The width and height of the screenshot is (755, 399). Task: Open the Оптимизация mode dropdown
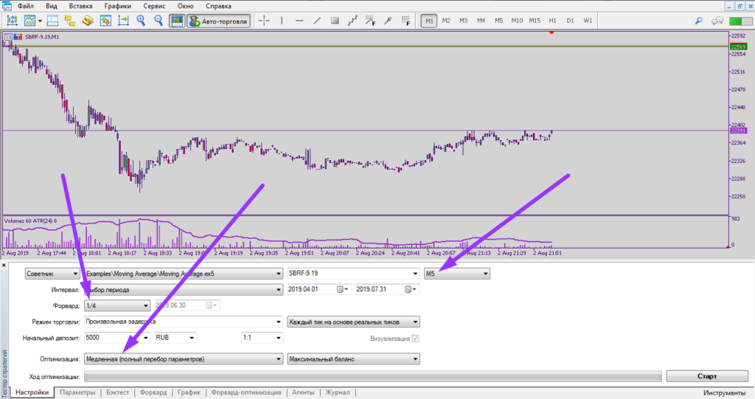coord(184,359)
